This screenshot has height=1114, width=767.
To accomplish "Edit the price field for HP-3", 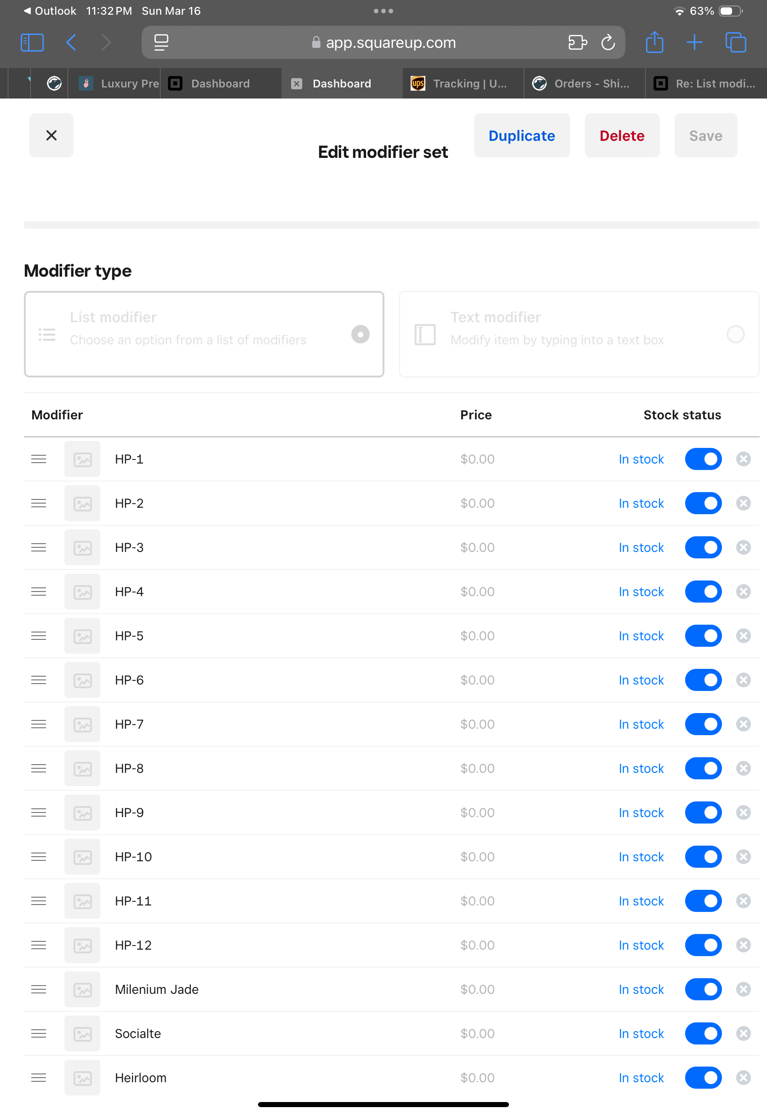I will click(x=477, y=547).
